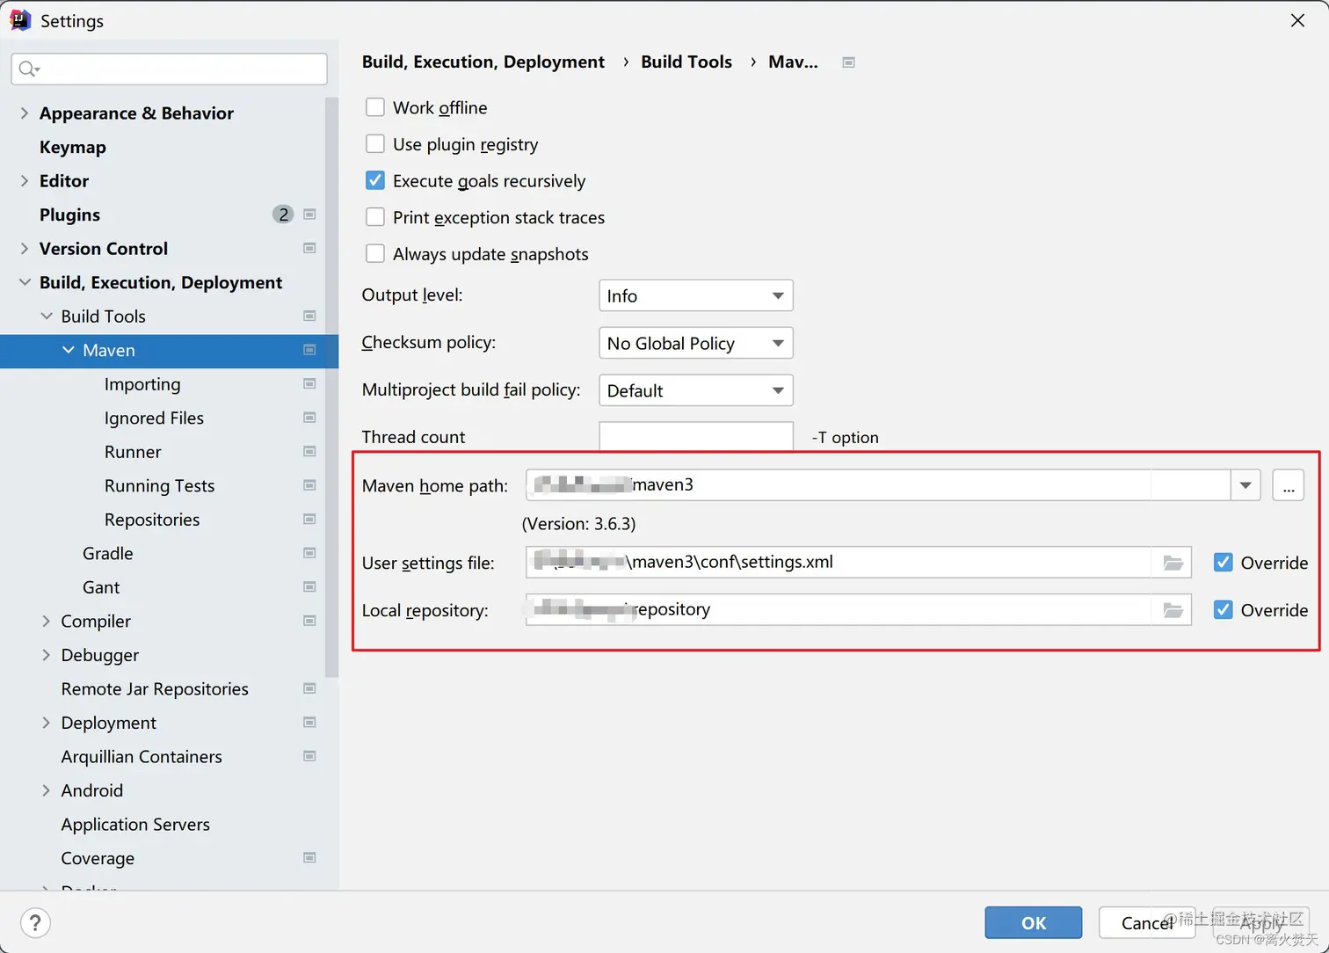The image size is (1329, 953).
Task: Click the project-level icon on Arquillian Containers row
Action: (x=309, y=756)
